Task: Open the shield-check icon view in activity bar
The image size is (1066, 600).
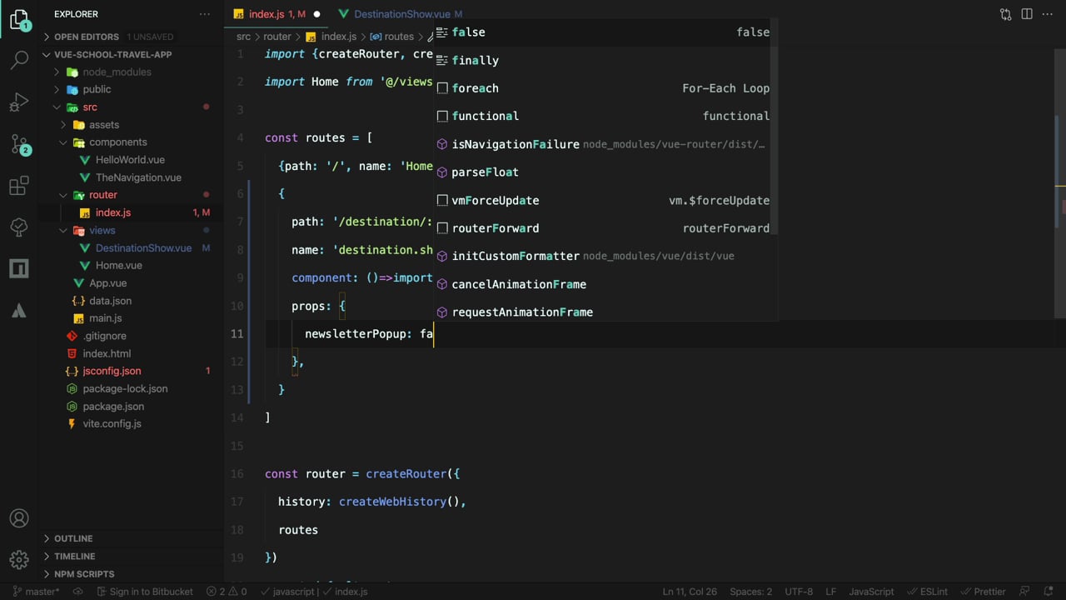Action: point(19,227)
